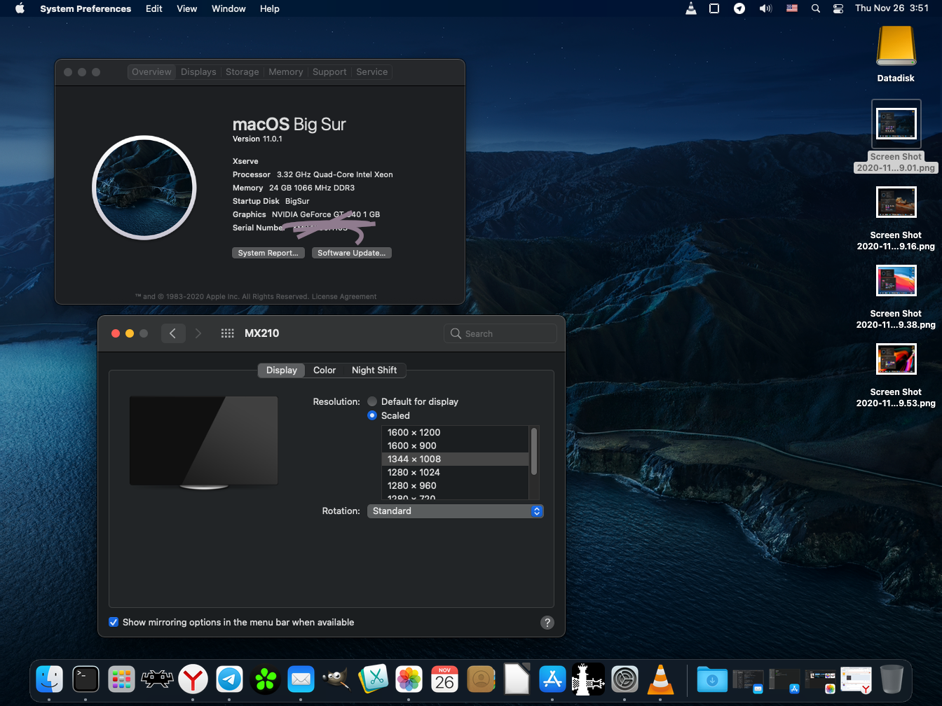Screen dimensions: 942x706
Task: Launch VLC from the dock
Action: click(660, 679)
